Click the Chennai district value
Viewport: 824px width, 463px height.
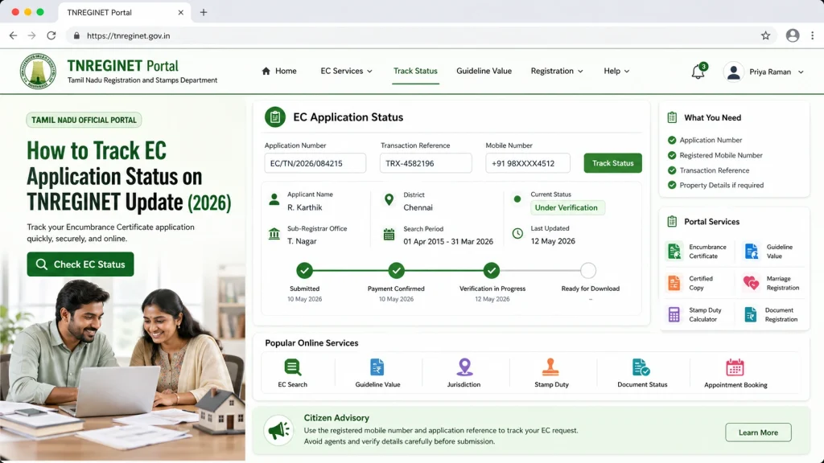(x=418, y=208)
